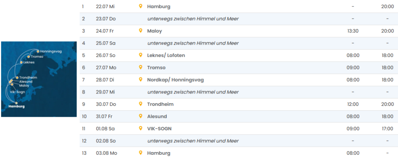Select the pin icon beside Alesund in table

click(141, 116)
